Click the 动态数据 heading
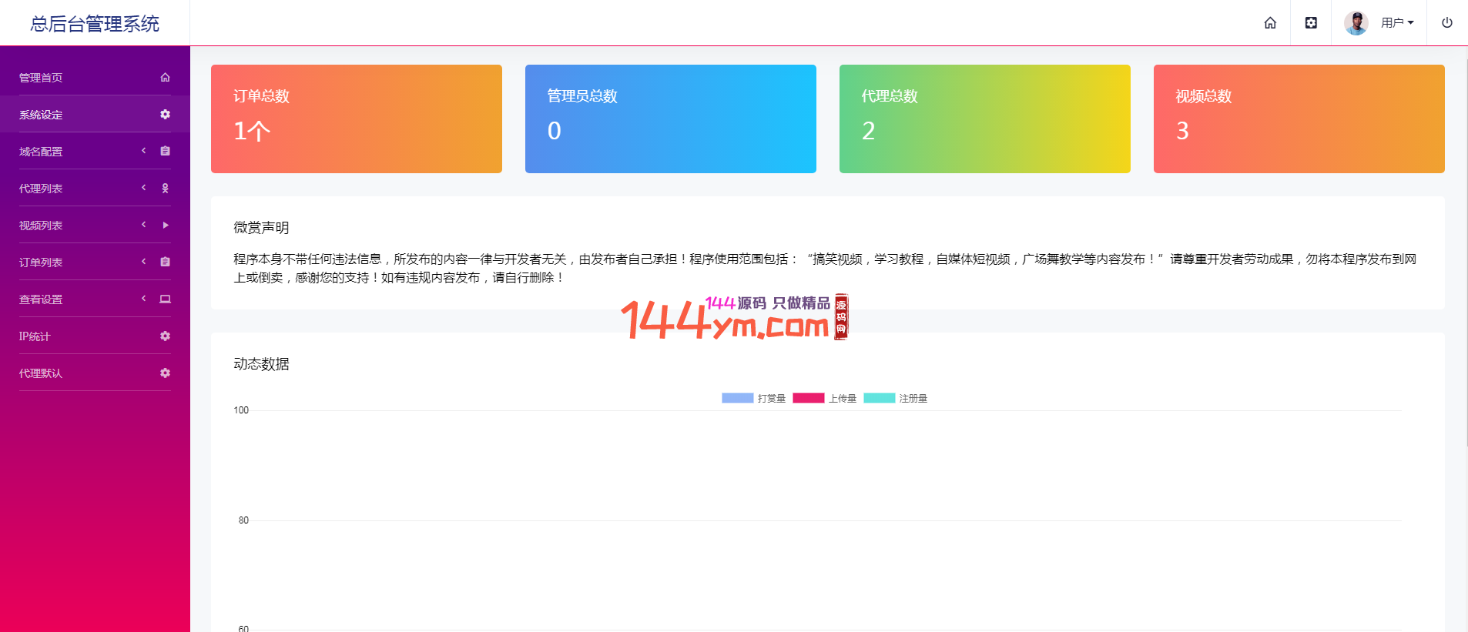Viewport: 1468px width, 632px height. tap(261, 364)
